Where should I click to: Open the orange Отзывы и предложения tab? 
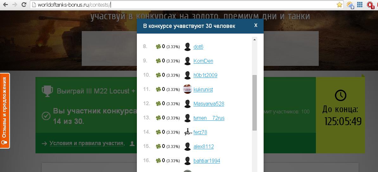pos(4,111)
